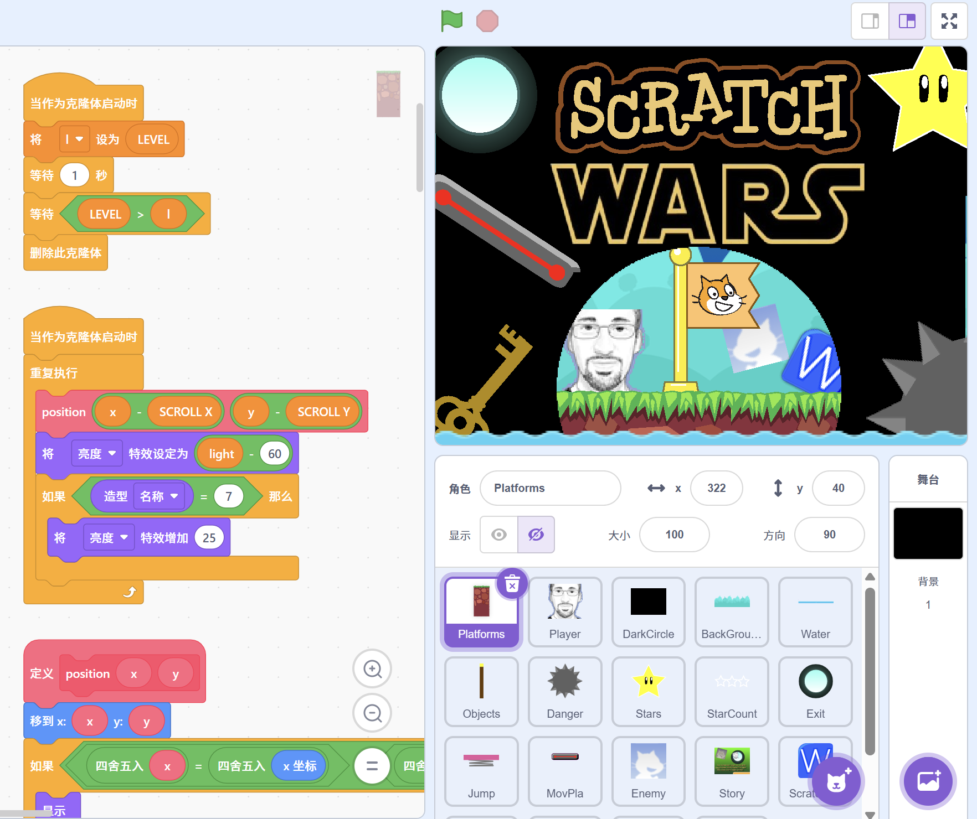Edit the change effect value 25
Screen dimensions: 977x819
pyautogui.click(x=209, y=538)
